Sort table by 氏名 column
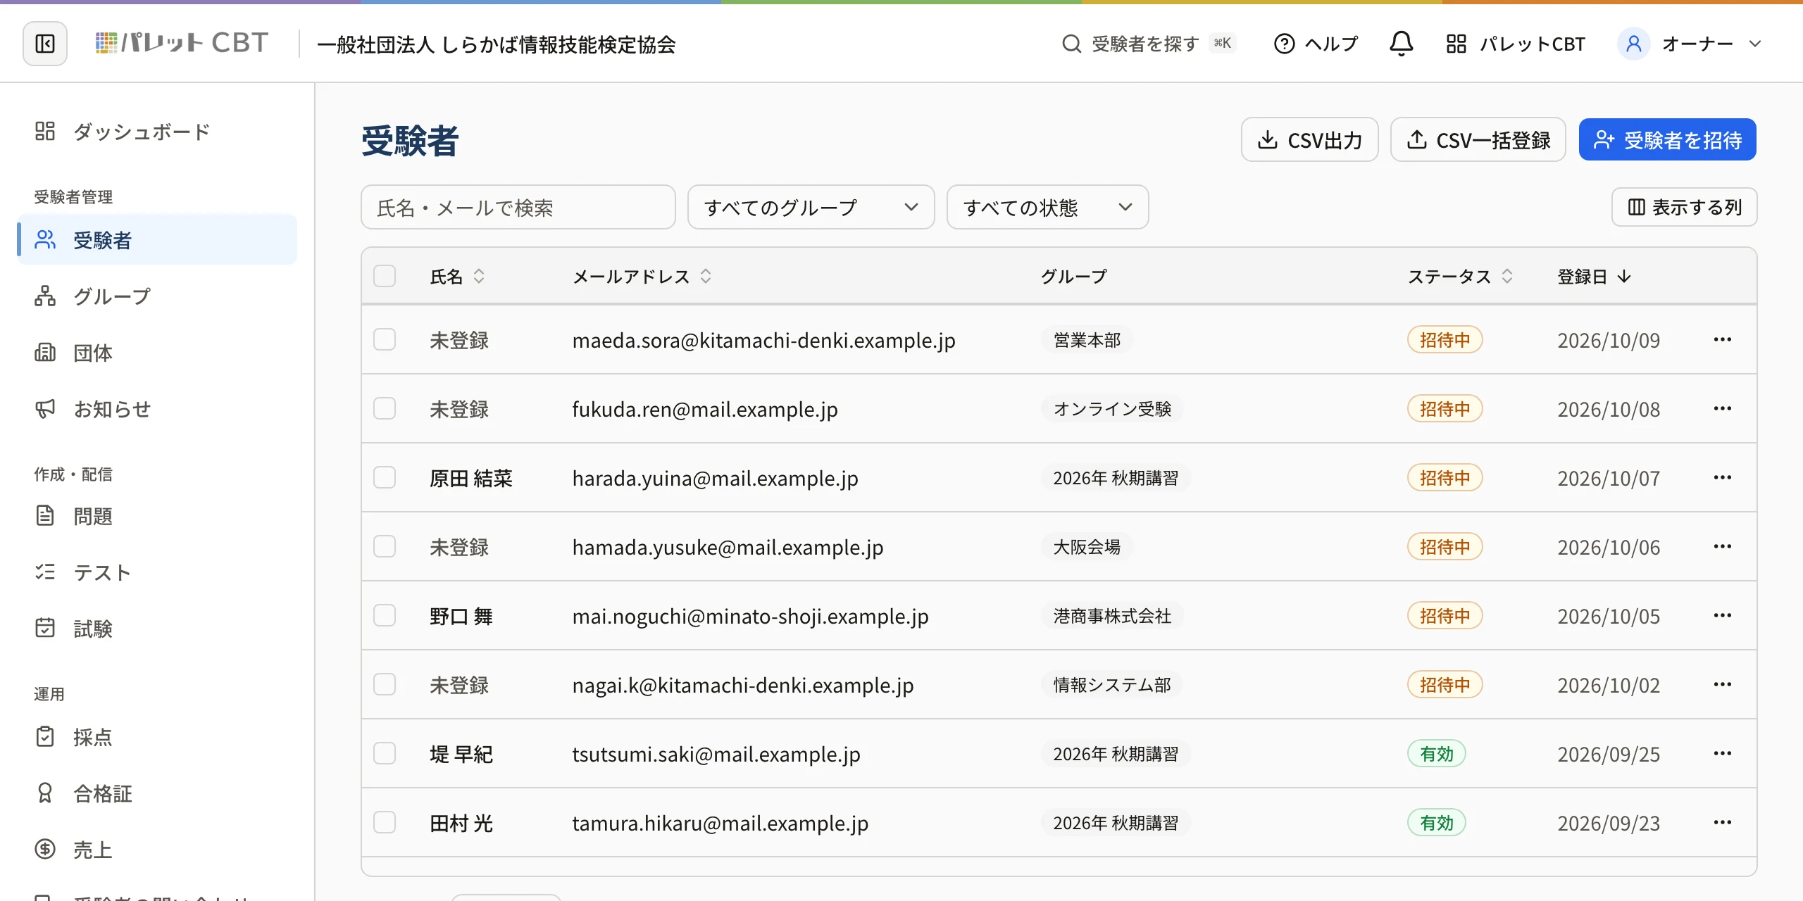This screenshot has height=901, width=1803. [x=457, y=277]
